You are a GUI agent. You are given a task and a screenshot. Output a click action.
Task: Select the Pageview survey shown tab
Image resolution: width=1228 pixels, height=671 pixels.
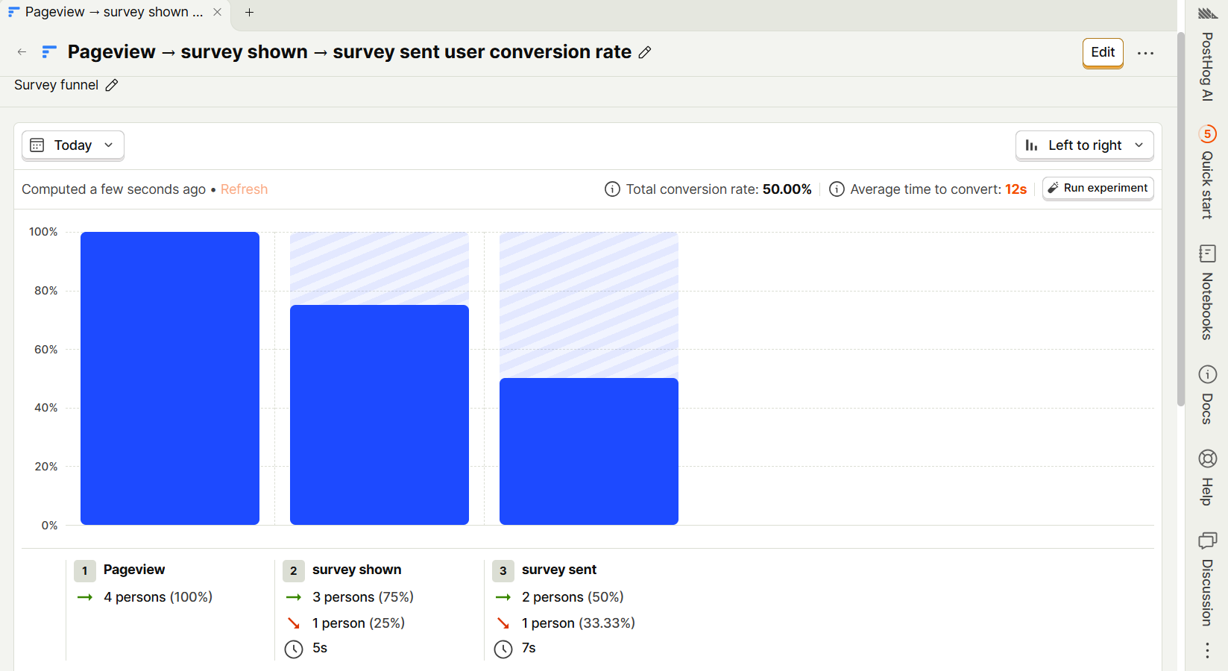pos(112,12)
